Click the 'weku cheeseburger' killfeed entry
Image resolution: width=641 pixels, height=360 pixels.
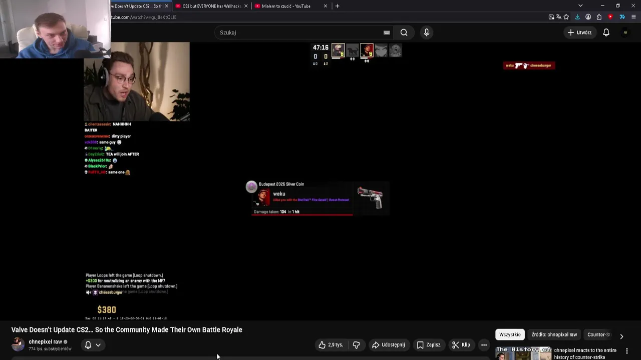(528, 65)
